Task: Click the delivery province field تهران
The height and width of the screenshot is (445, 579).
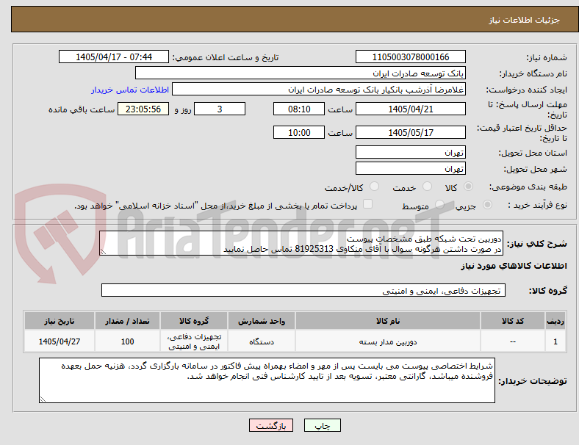Action: point(410,152)
